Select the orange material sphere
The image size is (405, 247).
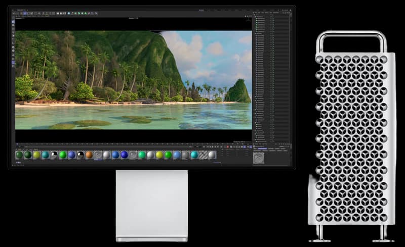pos(89,155)
